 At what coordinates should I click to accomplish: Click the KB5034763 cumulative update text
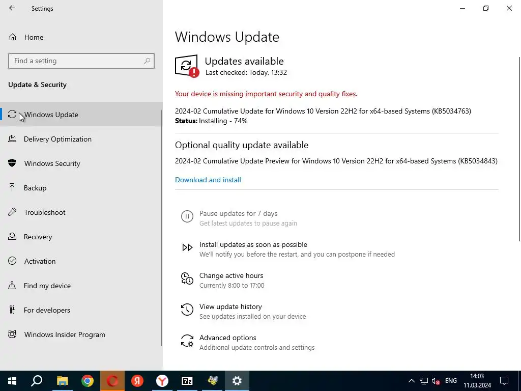(323, 111)
